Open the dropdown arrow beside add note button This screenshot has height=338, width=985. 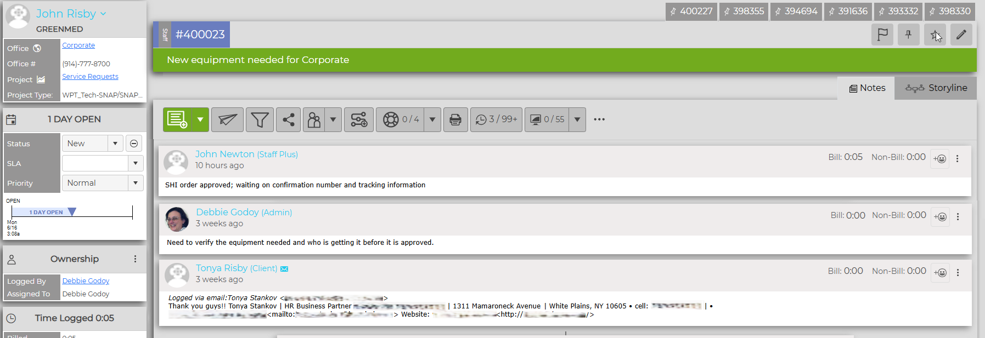click(200, 119)
